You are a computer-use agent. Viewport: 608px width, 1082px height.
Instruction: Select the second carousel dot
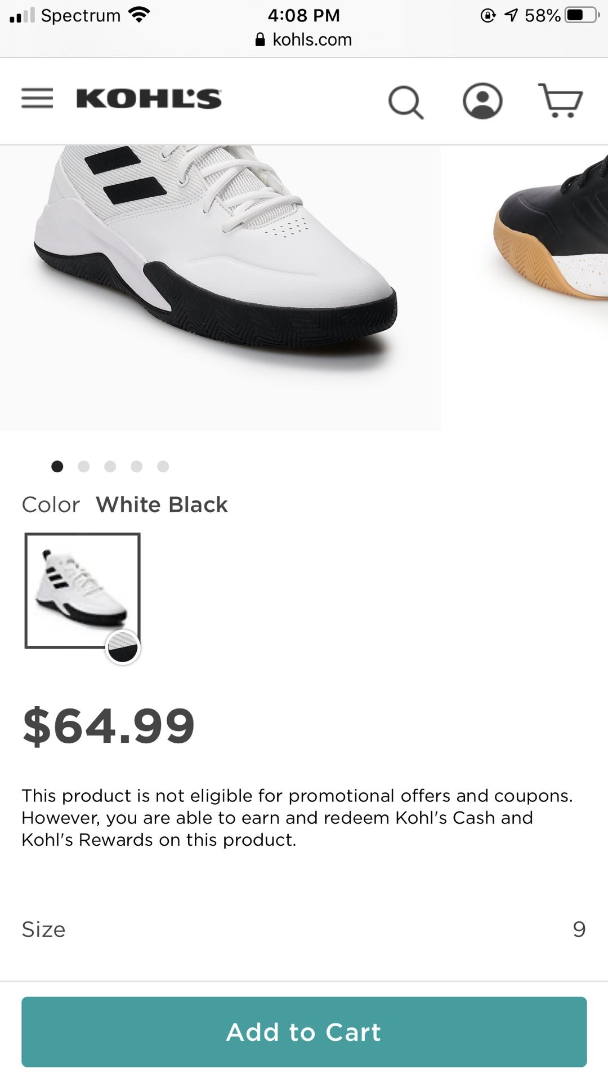tap(83, 466)
